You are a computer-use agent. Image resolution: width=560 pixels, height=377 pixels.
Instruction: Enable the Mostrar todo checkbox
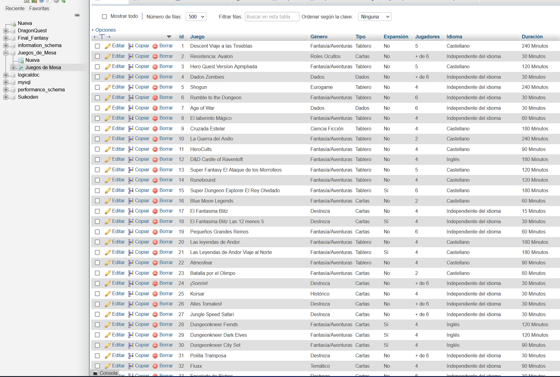[x=104, y=17]
